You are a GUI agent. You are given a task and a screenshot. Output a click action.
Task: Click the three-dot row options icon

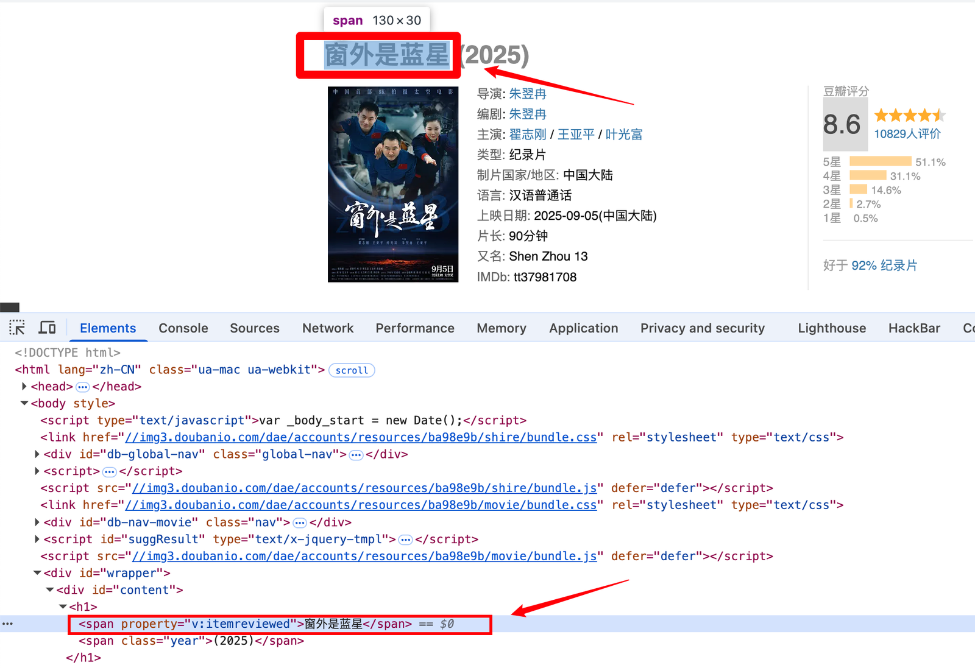tap(7, 624)
